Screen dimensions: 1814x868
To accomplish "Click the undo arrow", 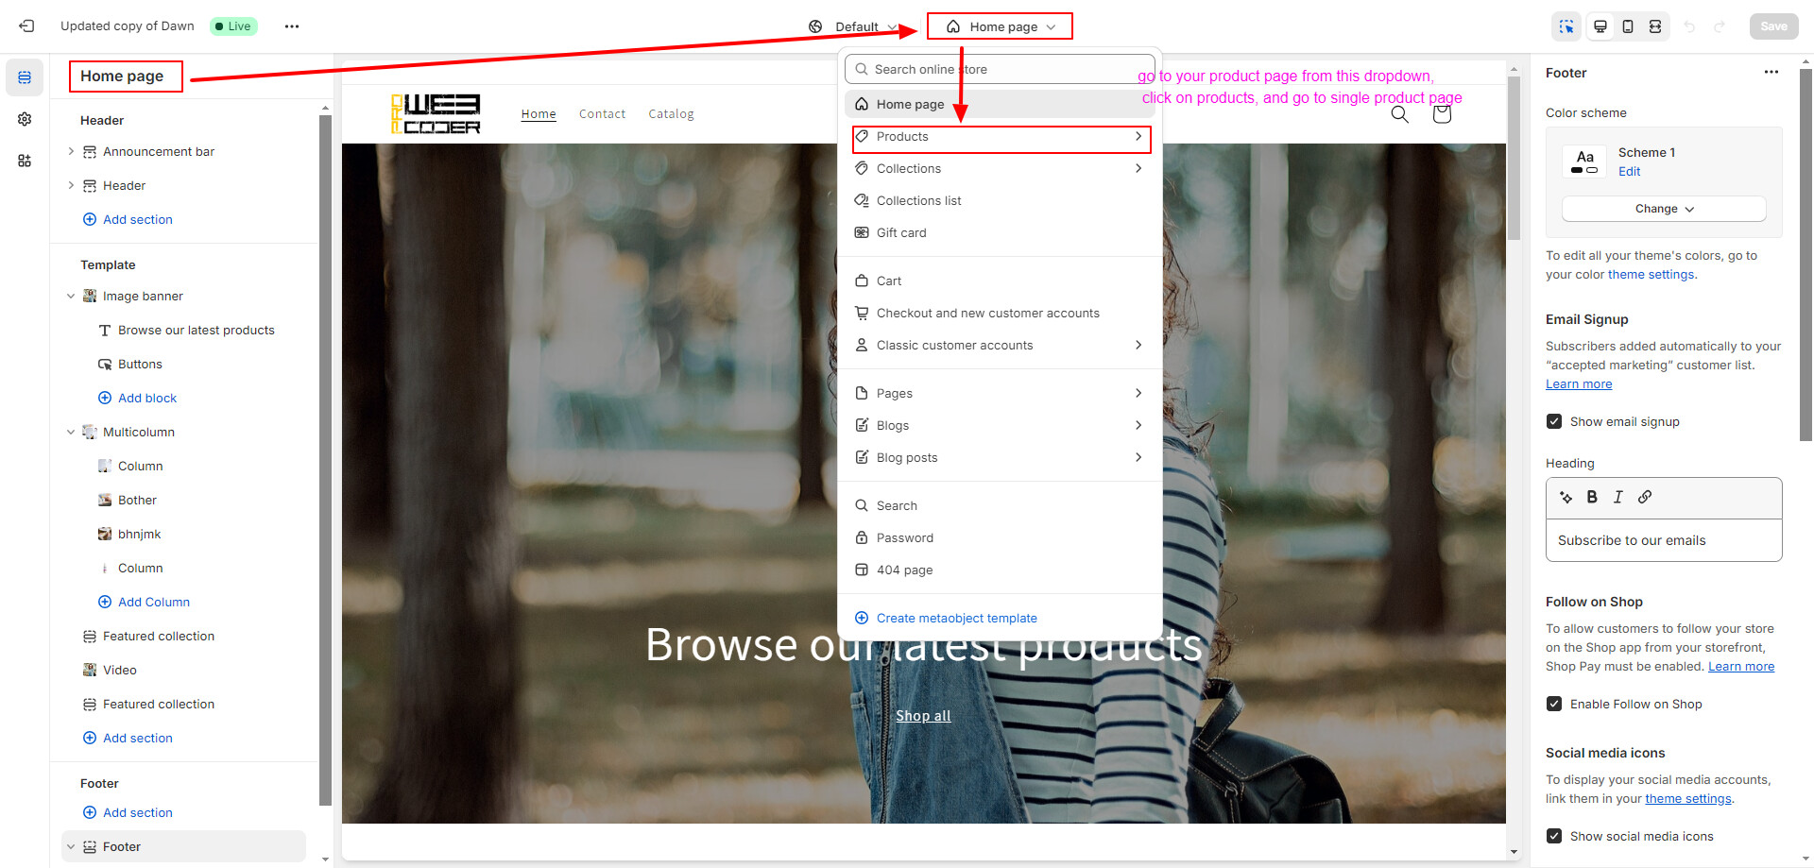I will (1689, 26).
